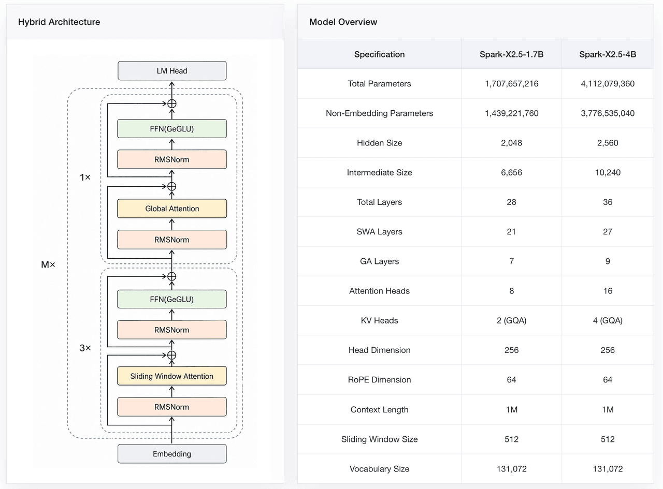Image resolution: width=663 pixels, height=489 pixels.
Task: Click the Attention Heads value "16"
Action: click(608, 291)
